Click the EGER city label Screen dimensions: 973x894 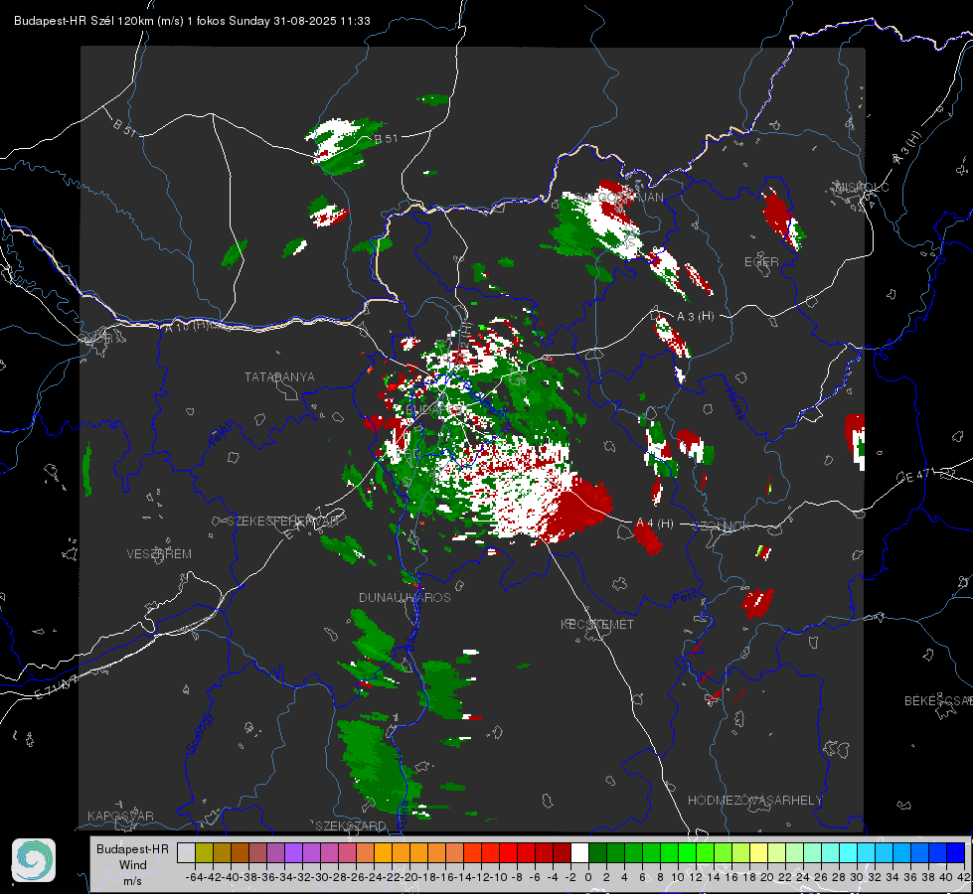coord(761,262)
